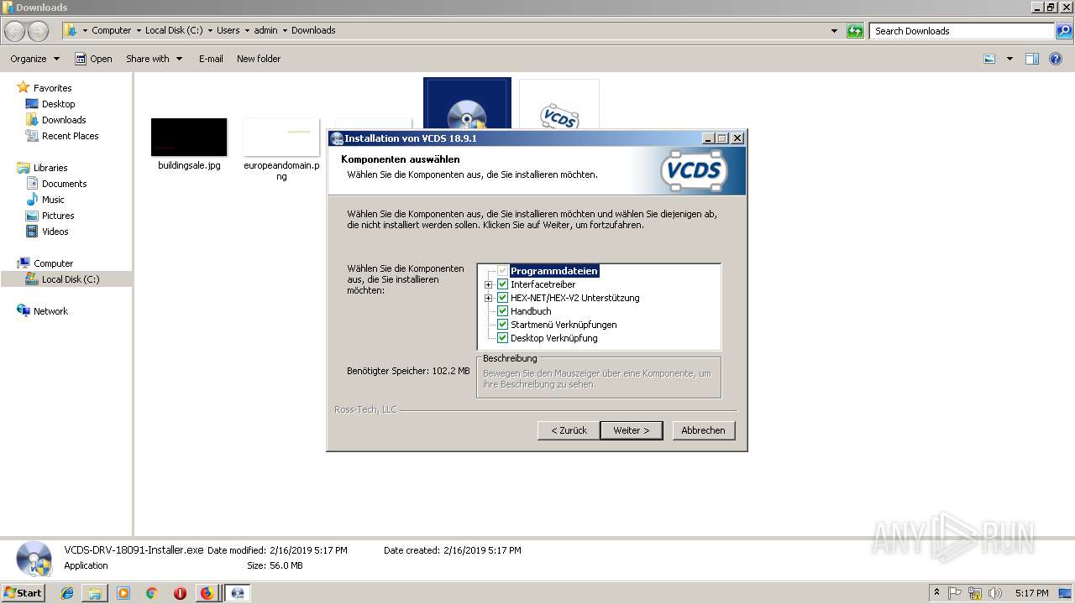Click Local Disk (C:) breadcrumb
The width and height of the screenshot is (1075, 604).
click(175, 30)
